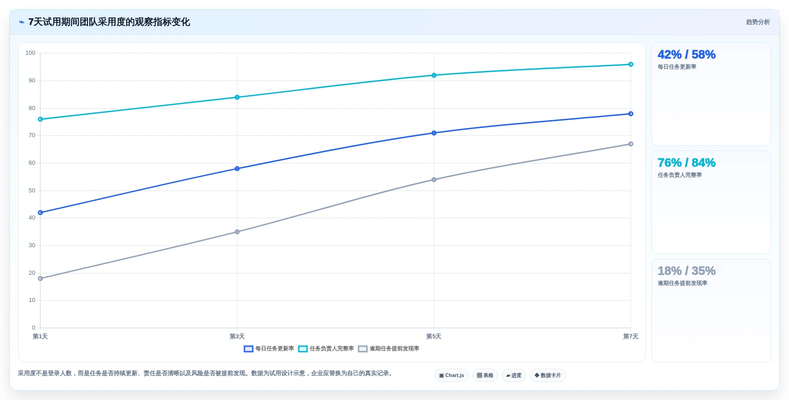The image size is (789, 400).
Task: Click the 每日任务更新率 caption in the stat card
Action: coord(677,67)
